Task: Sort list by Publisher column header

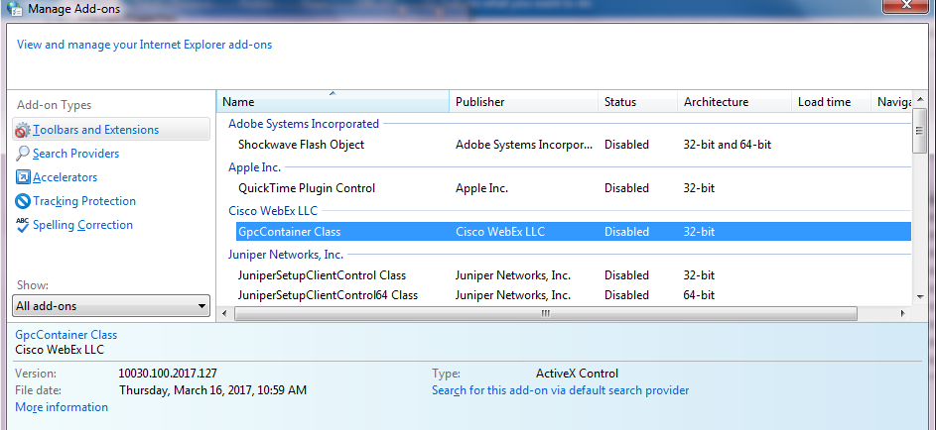Action: click(x=523, y=102)
